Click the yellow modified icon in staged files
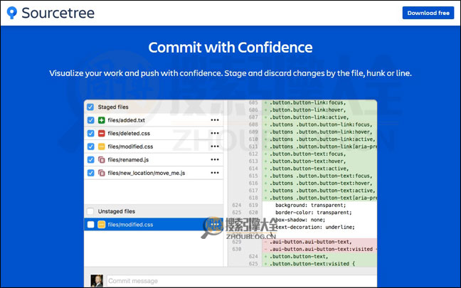 pos(101,146)
